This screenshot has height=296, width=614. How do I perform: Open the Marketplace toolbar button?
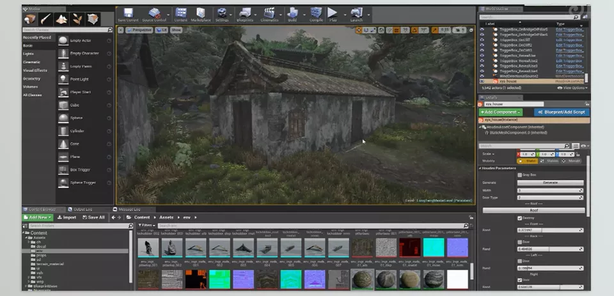pos(201,15)
